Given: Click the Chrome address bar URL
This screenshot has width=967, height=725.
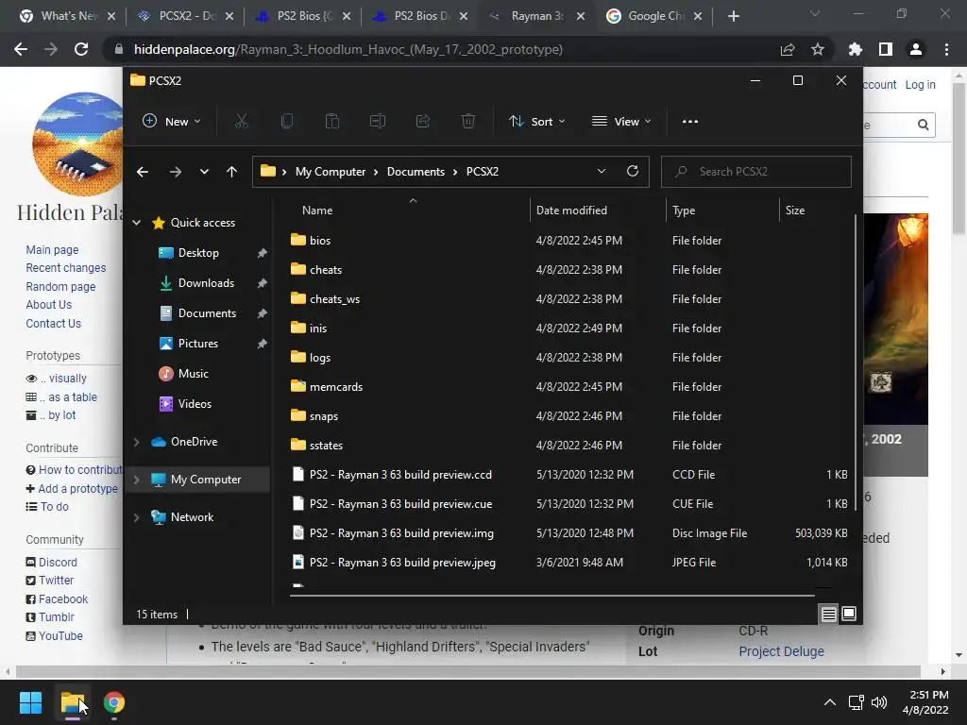Looking at the screenshot, I should point(348,49).
